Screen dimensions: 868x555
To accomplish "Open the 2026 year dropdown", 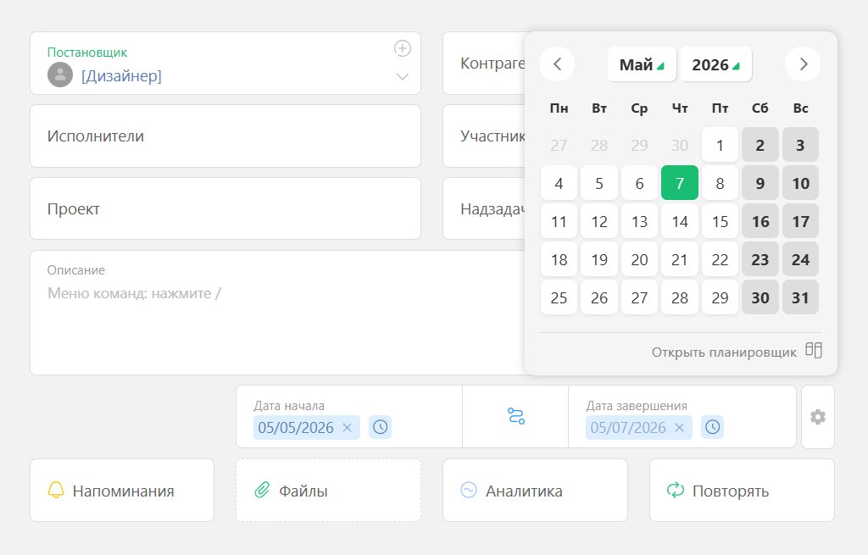I will point(715,64).
